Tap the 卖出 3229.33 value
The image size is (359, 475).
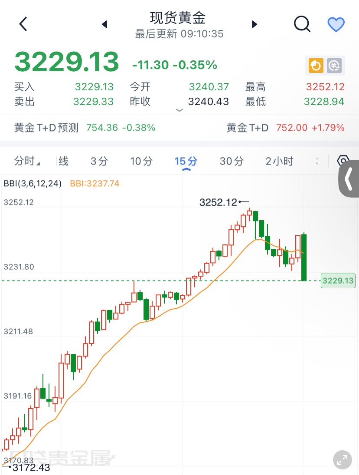click(94, 102)
